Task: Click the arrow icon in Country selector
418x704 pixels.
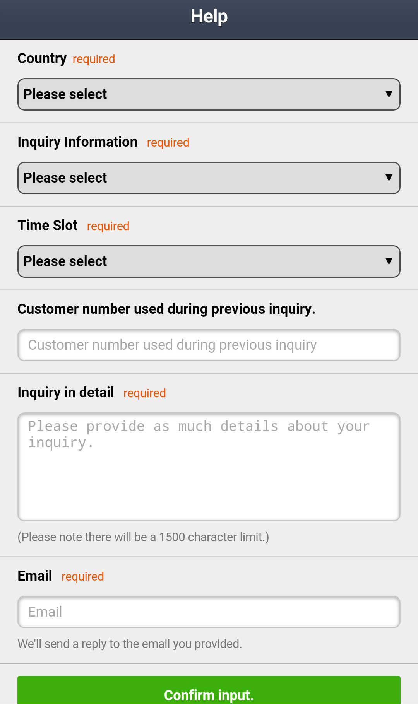Action: (x=389, y=94)
